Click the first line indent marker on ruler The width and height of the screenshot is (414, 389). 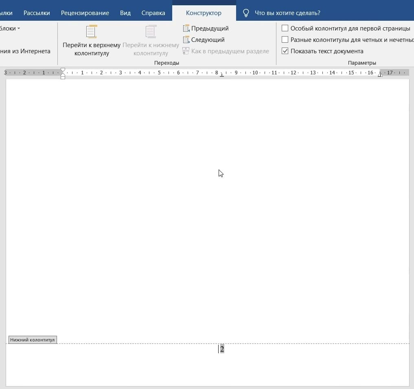tap(63, 70)
